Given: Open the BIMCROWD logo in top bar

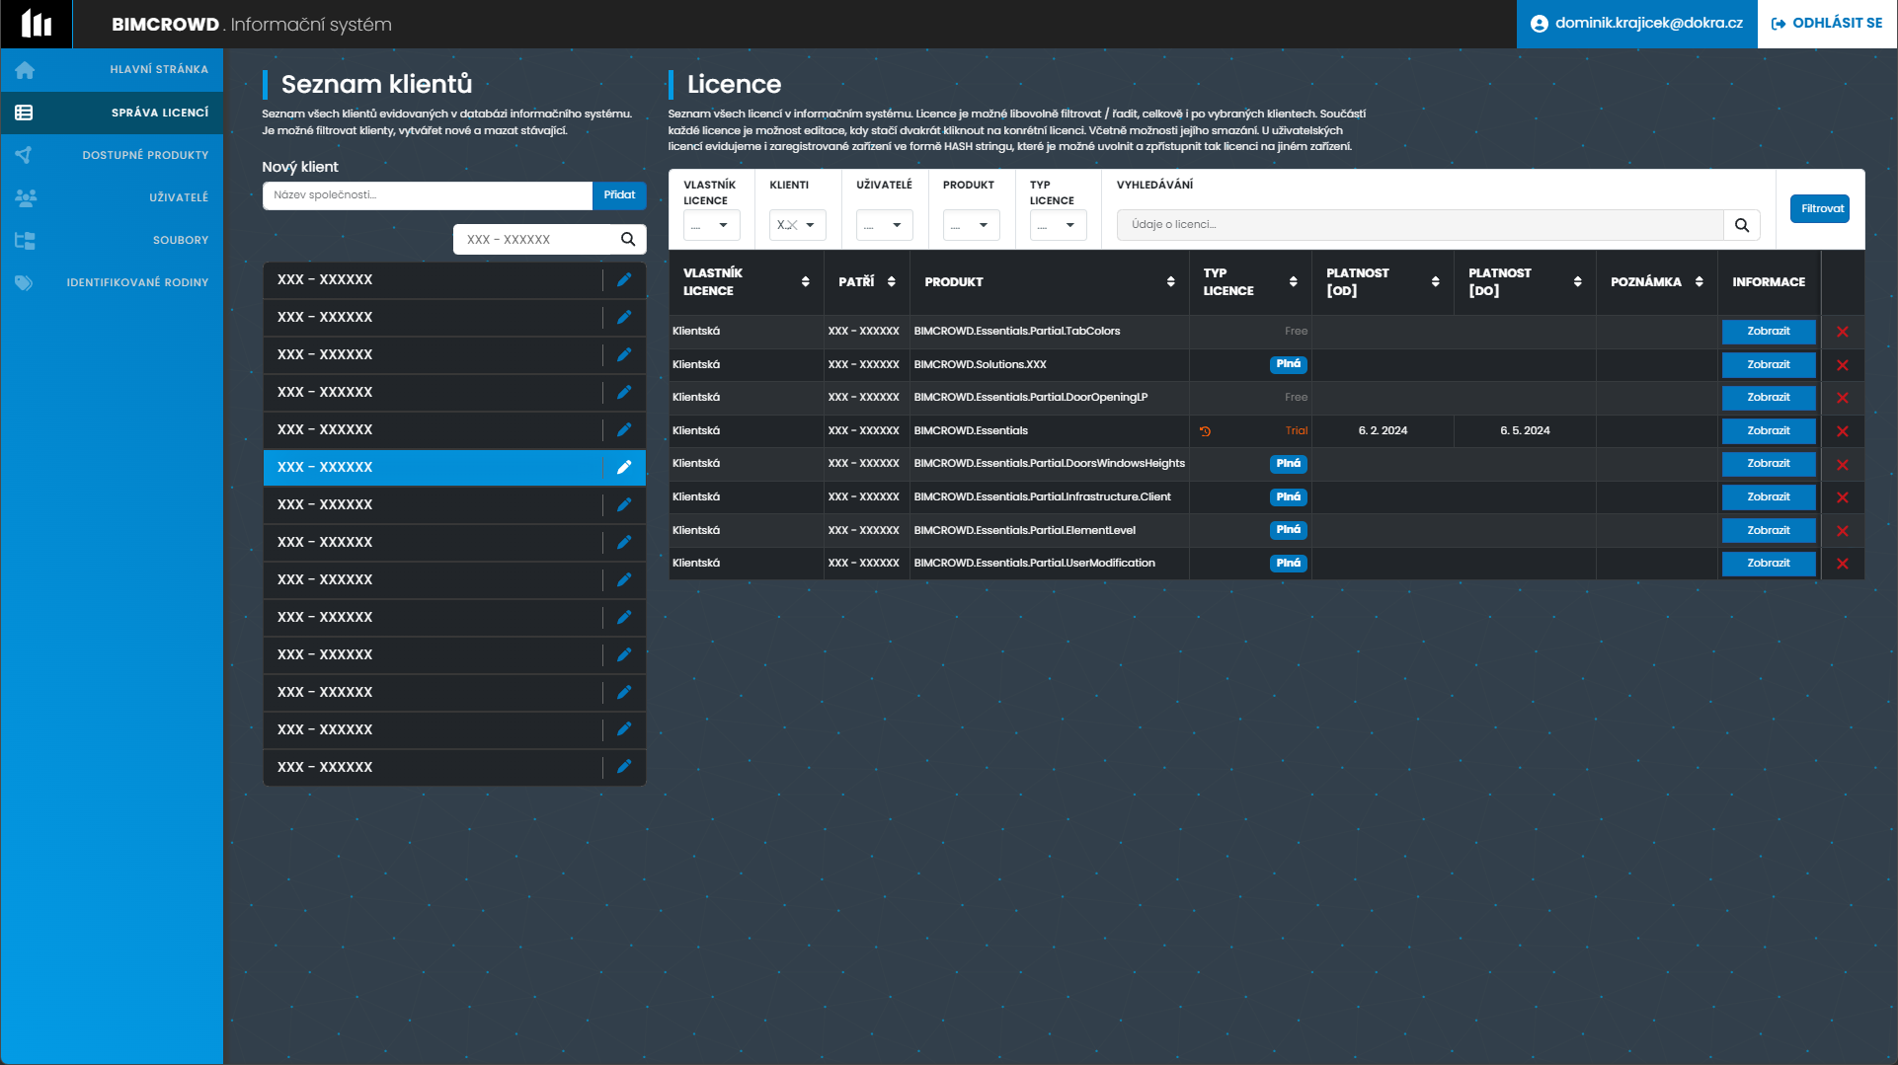Looking at the screenshot, I should pos(37,24).
